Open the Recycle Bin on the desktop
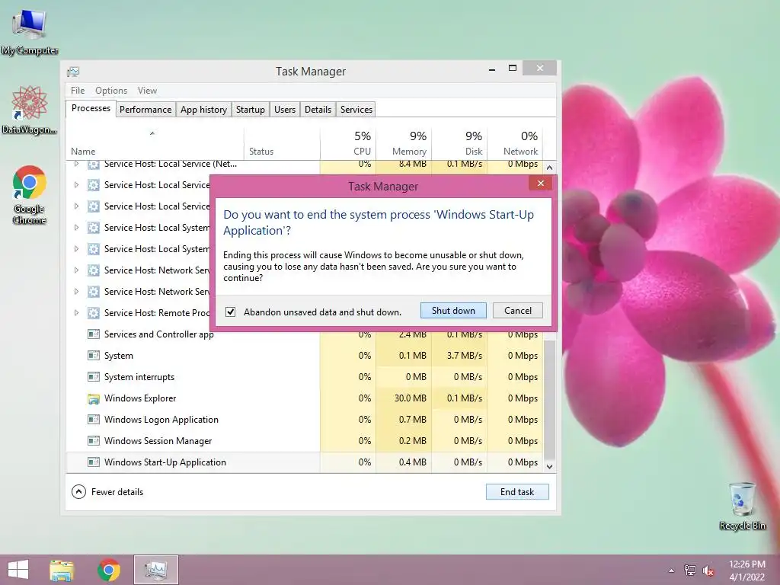The image size is (780, 585). (742, 506)
